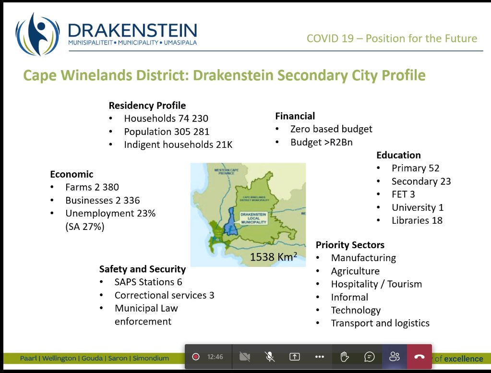Select 'Indigent households 21K' bullet
Viewport: 491px width, 373px height.
[x=178, y=144]
